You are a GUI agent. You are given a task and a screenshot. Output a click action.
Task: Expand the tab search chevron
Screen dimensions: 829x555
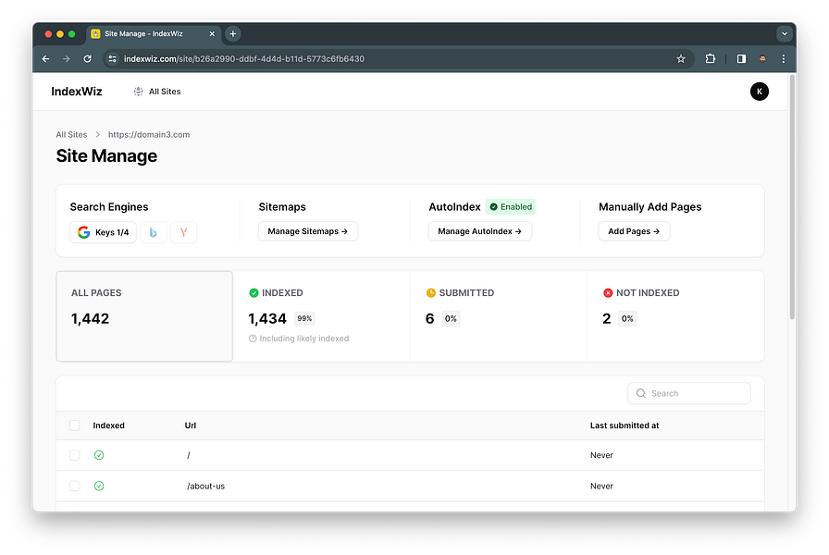coord(784,33)
